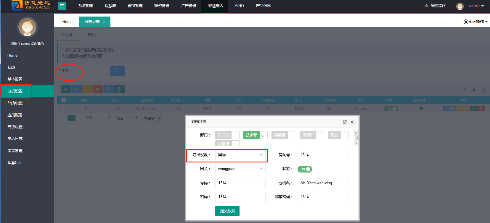This screenshot has height=223, width=490.
Task: Click the export icon above the table
Action: (474, 89)
